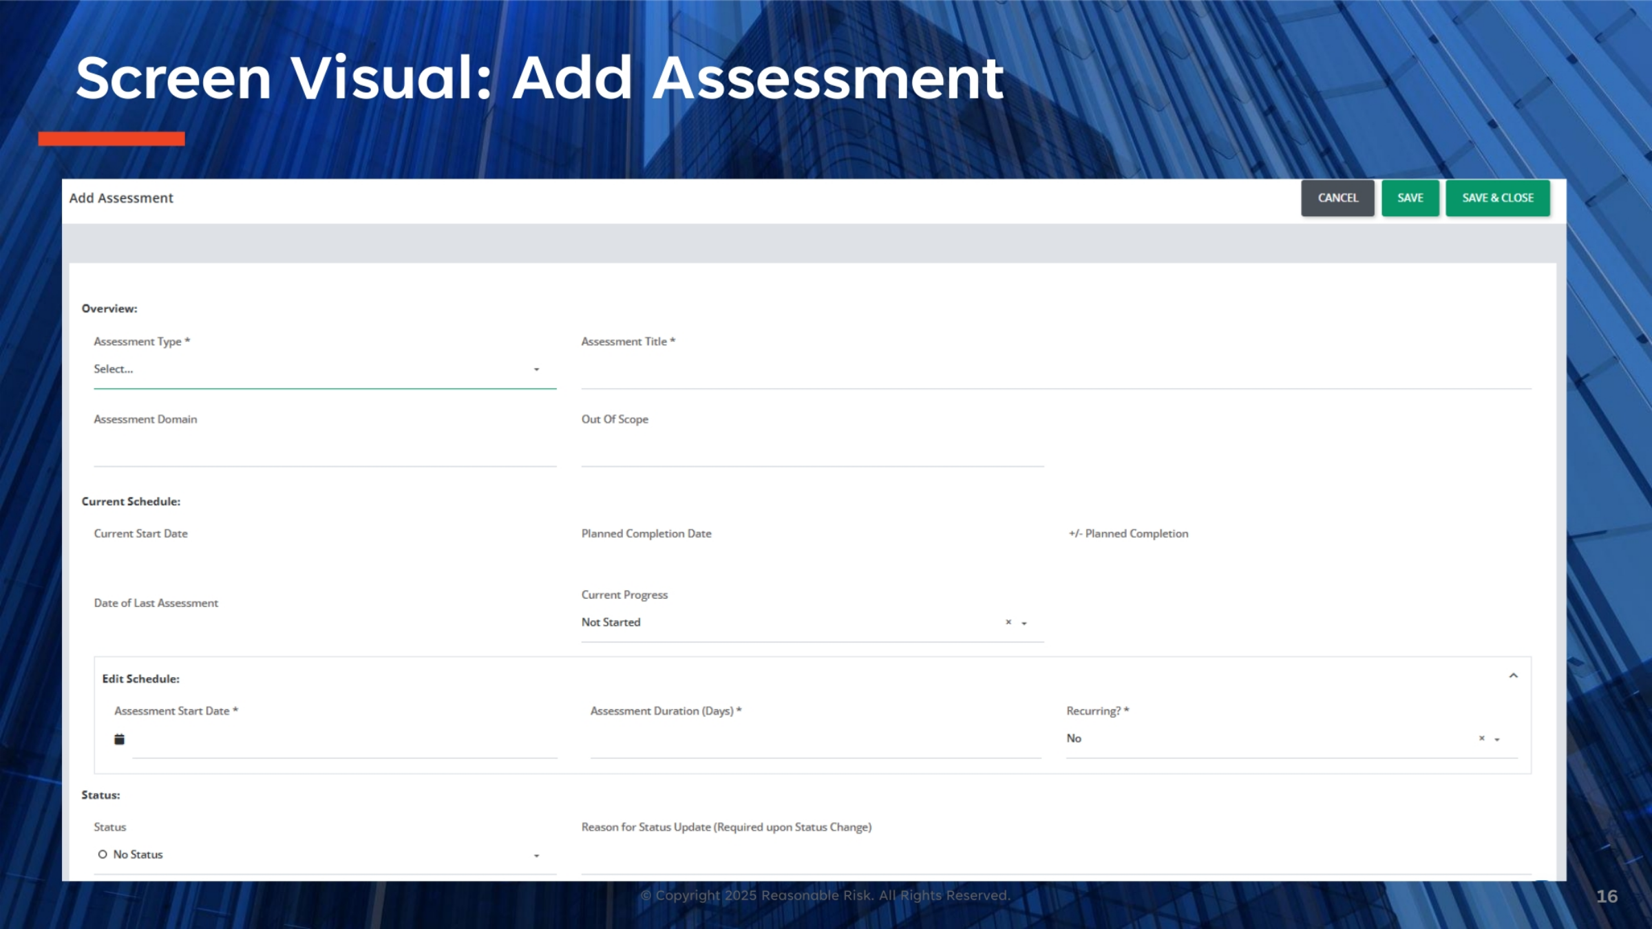Screen dimensions: 1652x929
Task: Click the 'Planned Completion Date' label
Action: pos(646,533)
